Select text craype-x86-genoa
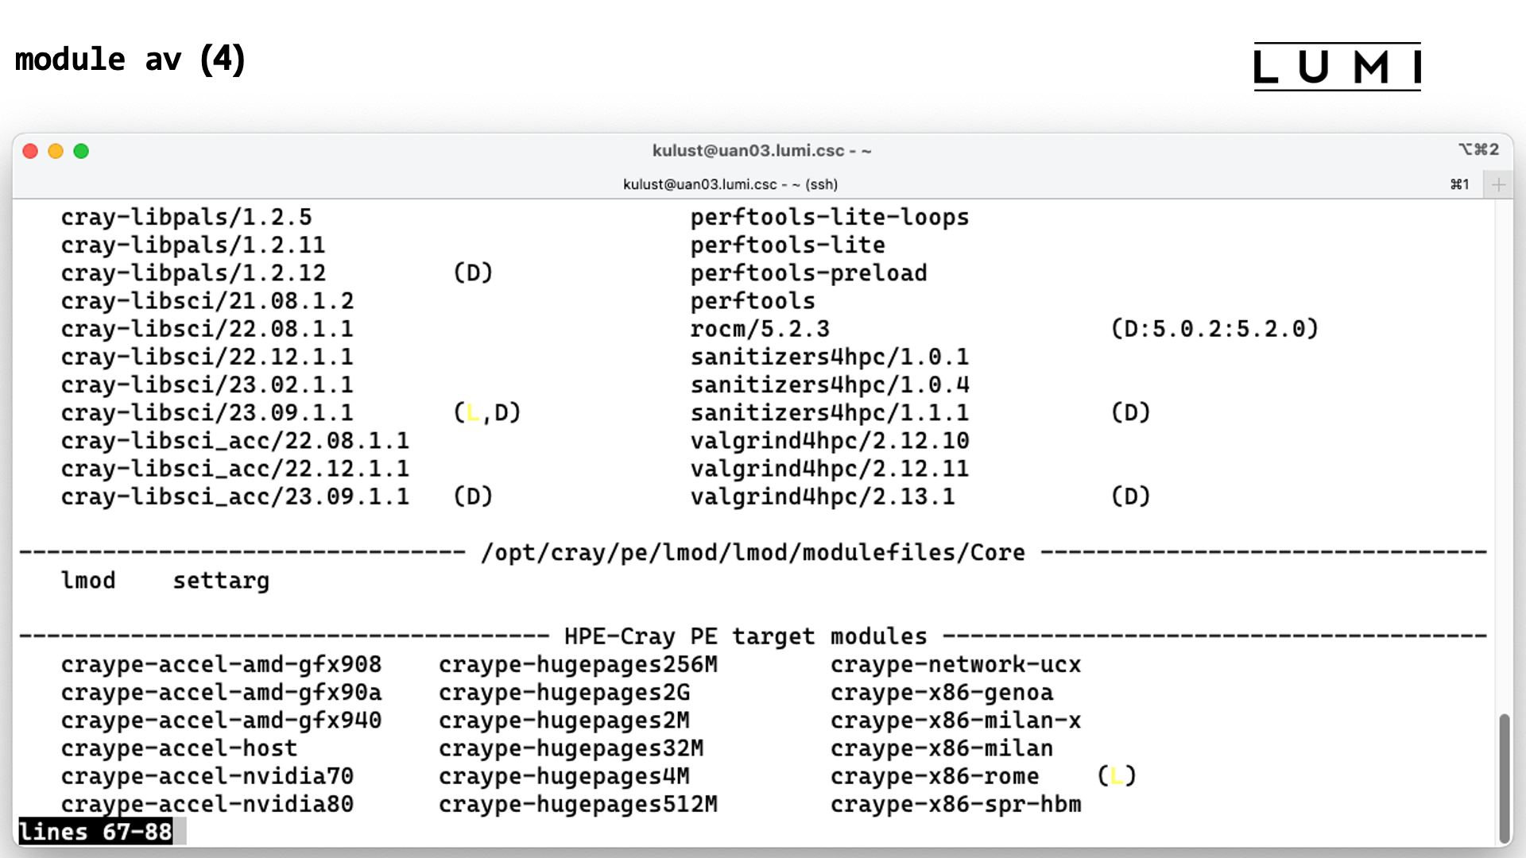 coord(942,693)
